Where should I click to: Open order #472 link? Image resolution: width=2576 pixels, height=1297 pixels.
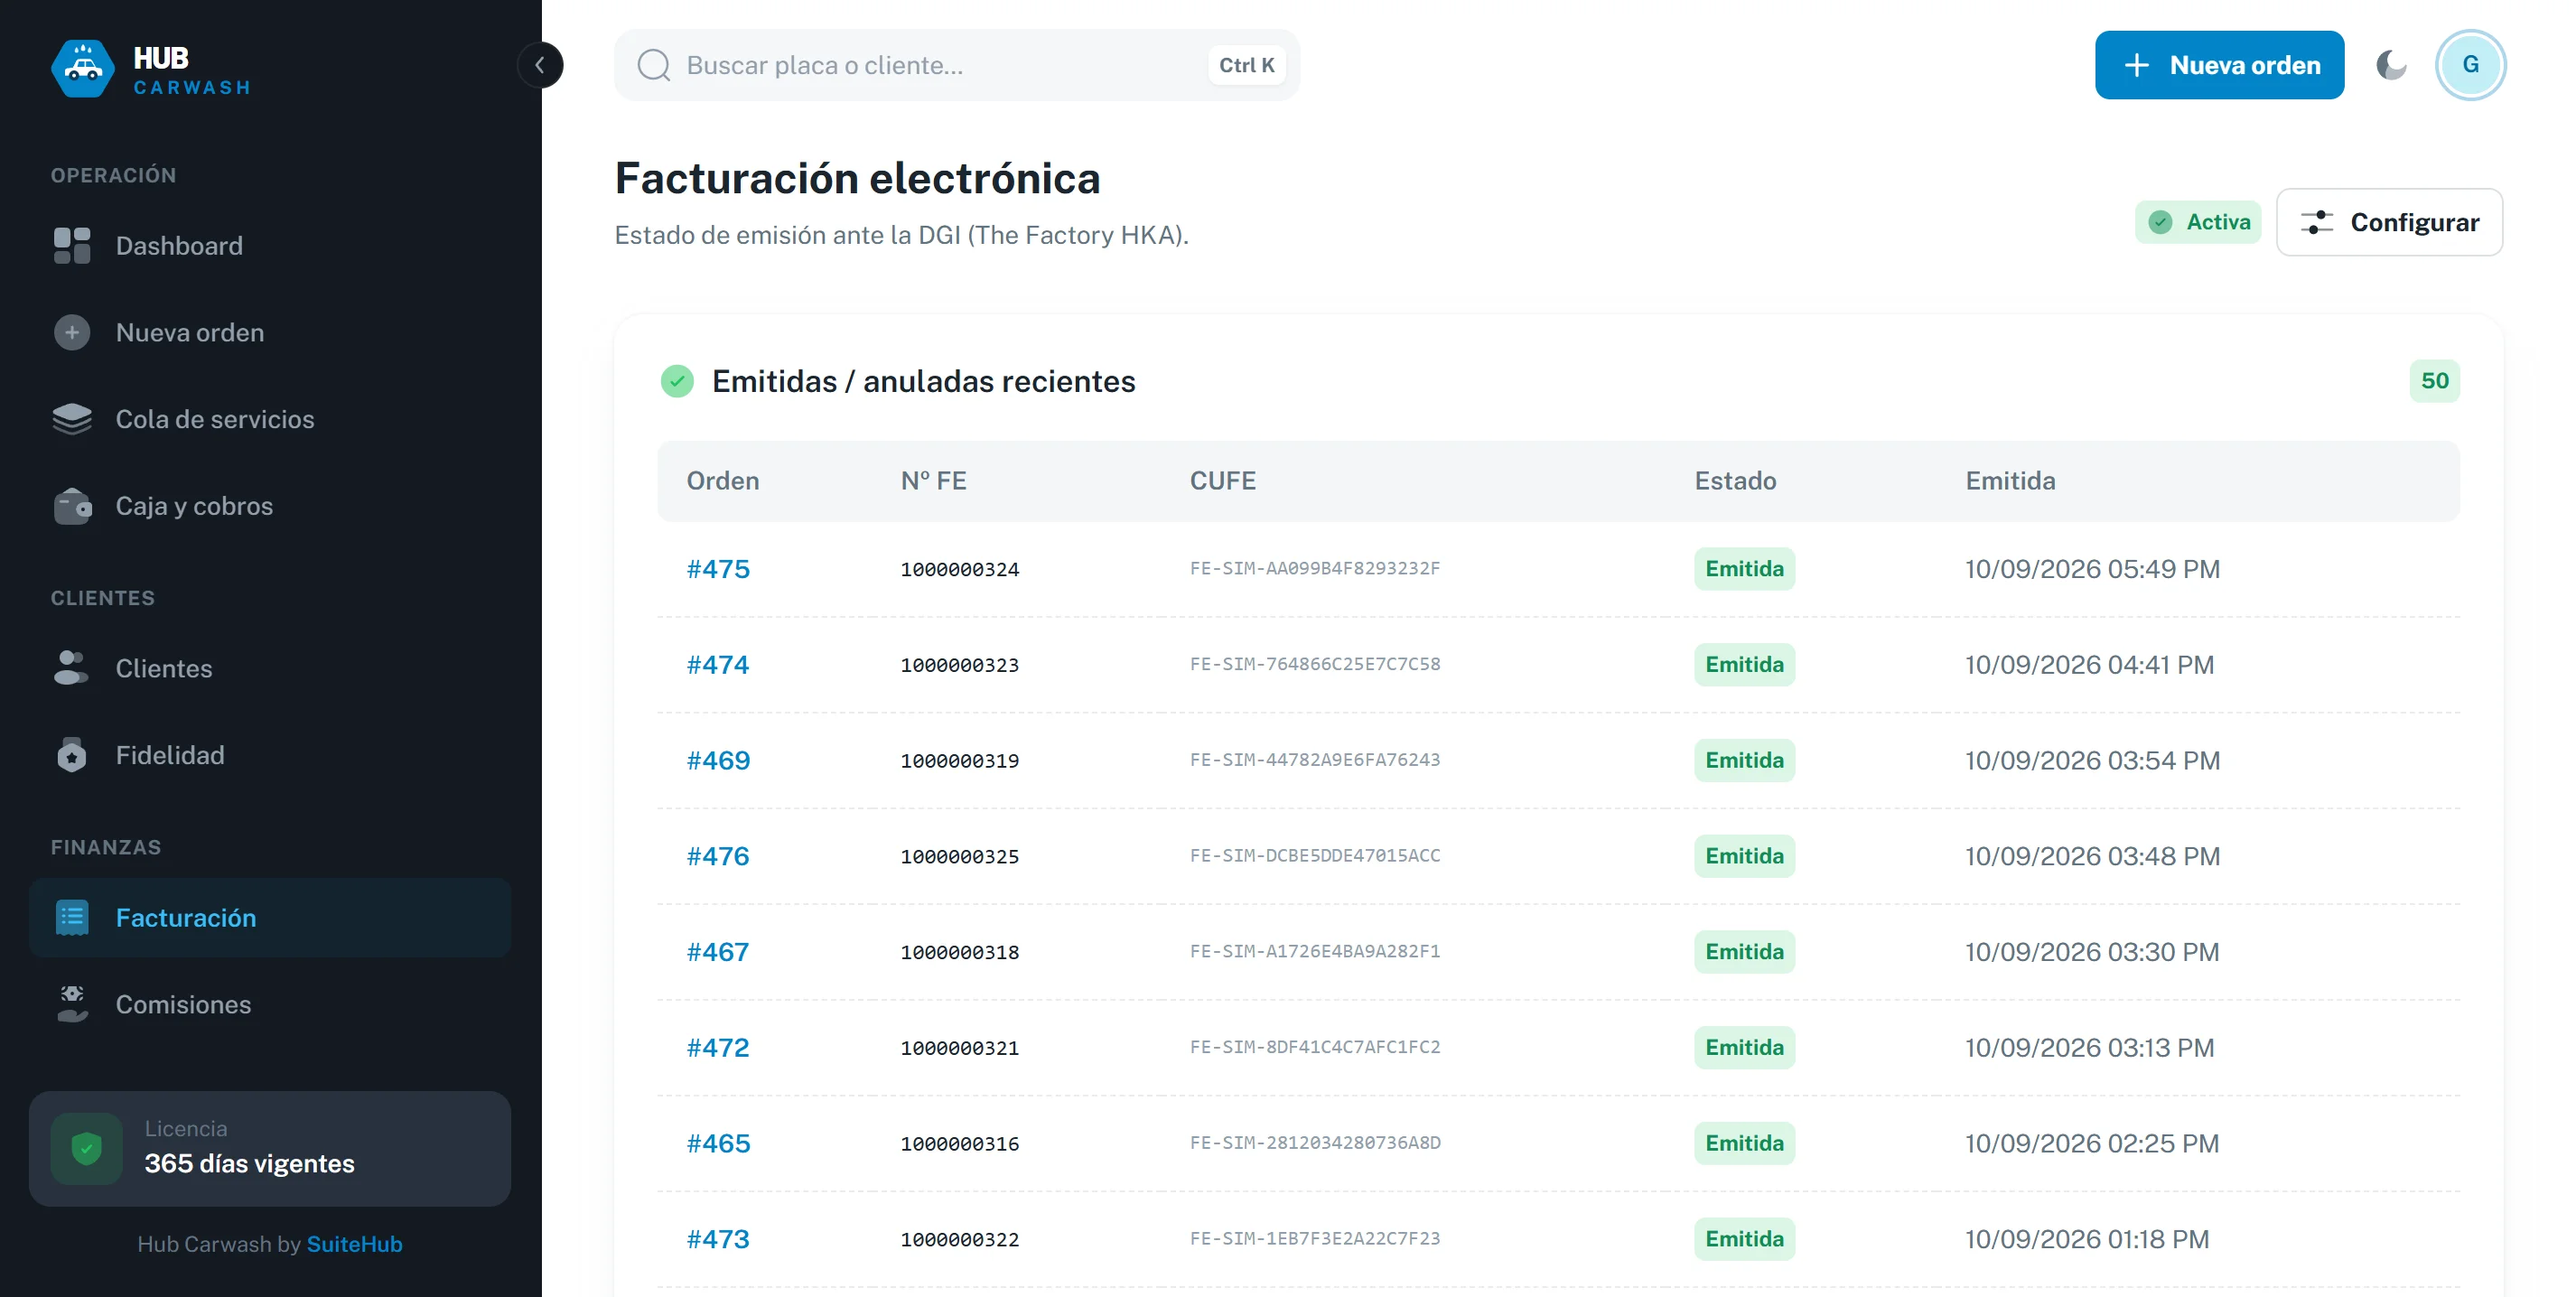click(718, 1048)
